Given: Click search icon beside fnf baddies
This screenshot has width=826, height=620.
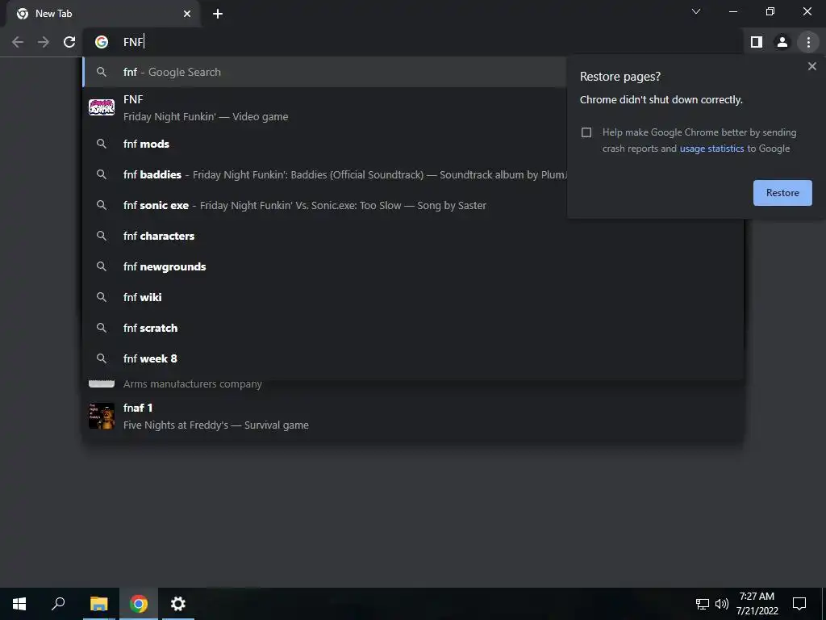Looking at the screenshot, I should [101, 174].
